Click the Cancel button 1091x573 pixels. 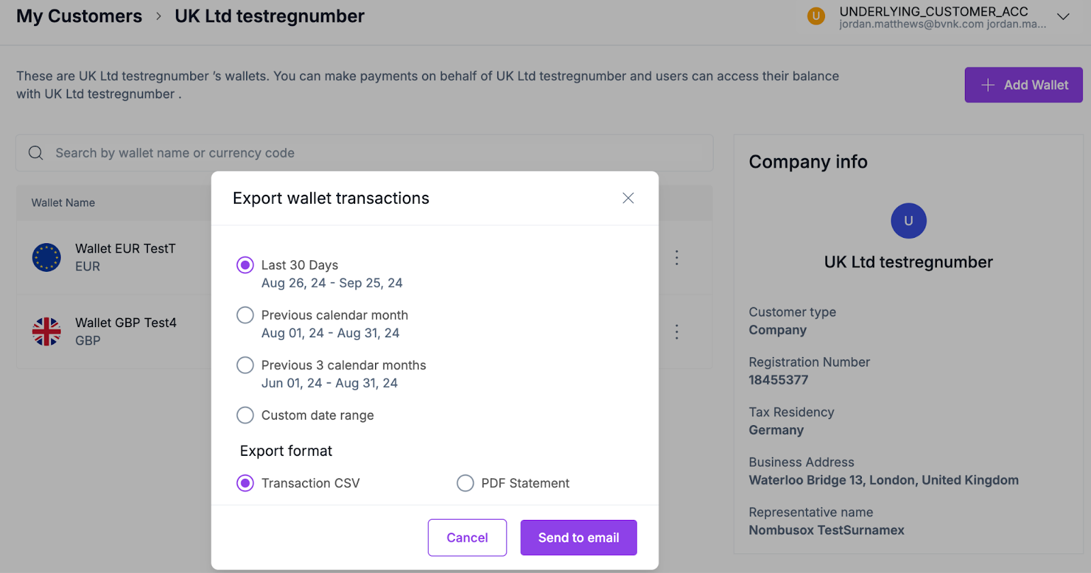point(467,538)
